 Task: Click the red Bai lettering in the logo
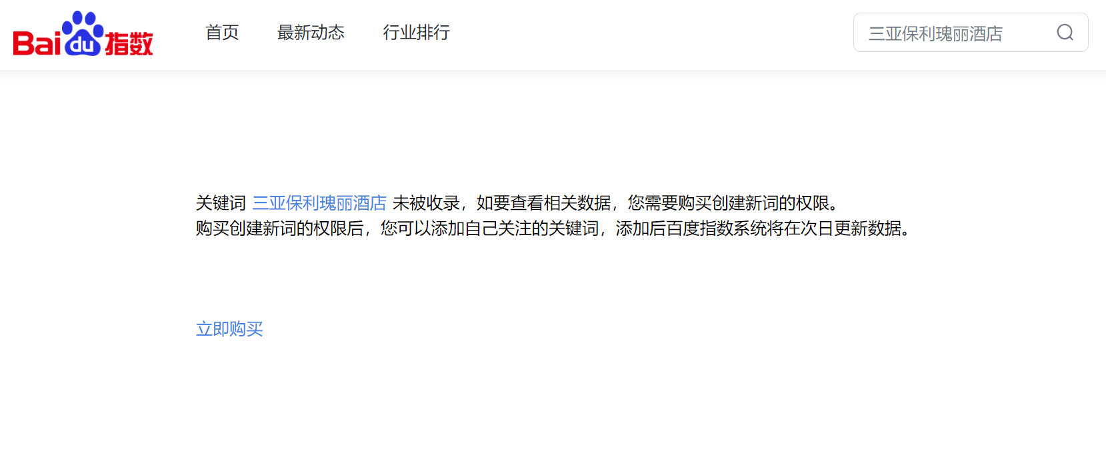[37, 43]
